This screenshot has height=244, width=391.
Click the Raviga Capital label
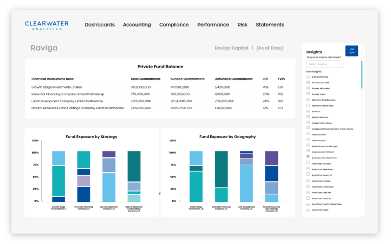click(x=232, y=48)
